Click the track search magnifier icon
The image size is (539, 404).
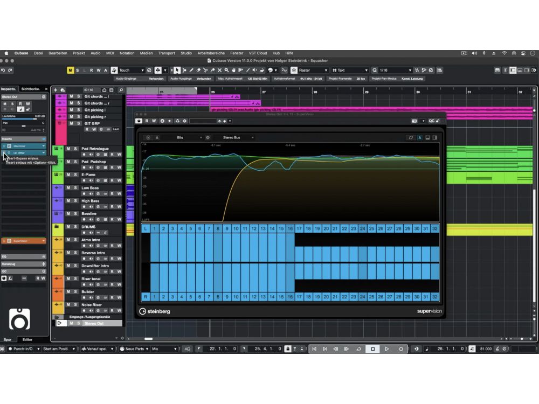coord(121,90)
